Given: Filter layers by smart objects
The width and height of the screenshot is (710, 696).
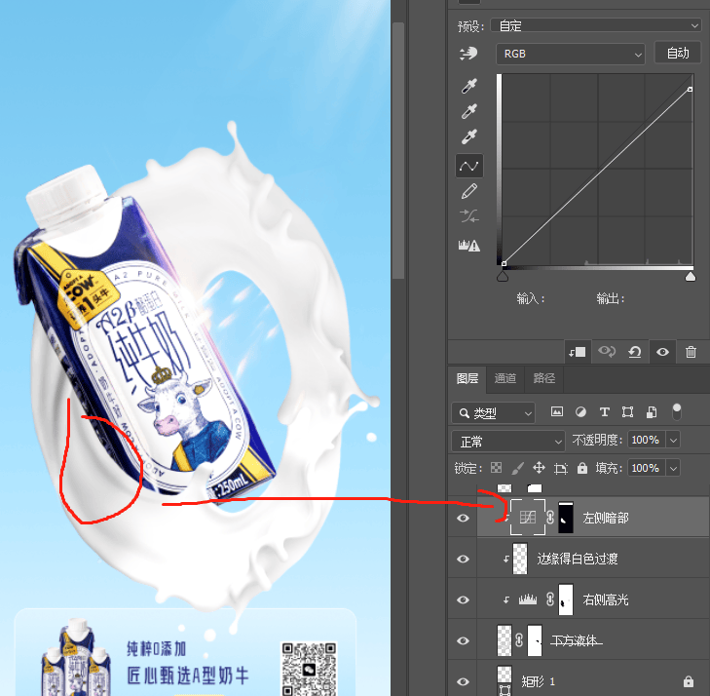Looking at the screenshot, I should (x=652, y=412).
